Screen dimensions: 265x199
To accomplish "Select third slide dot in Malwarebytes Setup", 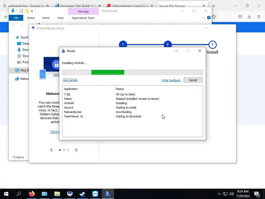I will click(68, 150).
